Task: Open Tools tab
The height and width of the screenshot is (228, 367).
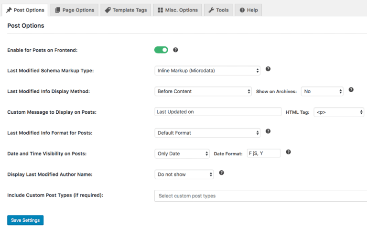Action: point(218,10)
